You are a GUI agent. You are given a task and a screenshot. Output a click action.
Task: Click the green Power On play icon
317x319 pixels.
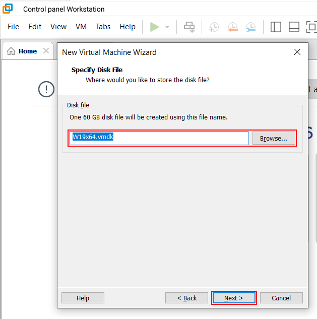(x=155, y=27)
